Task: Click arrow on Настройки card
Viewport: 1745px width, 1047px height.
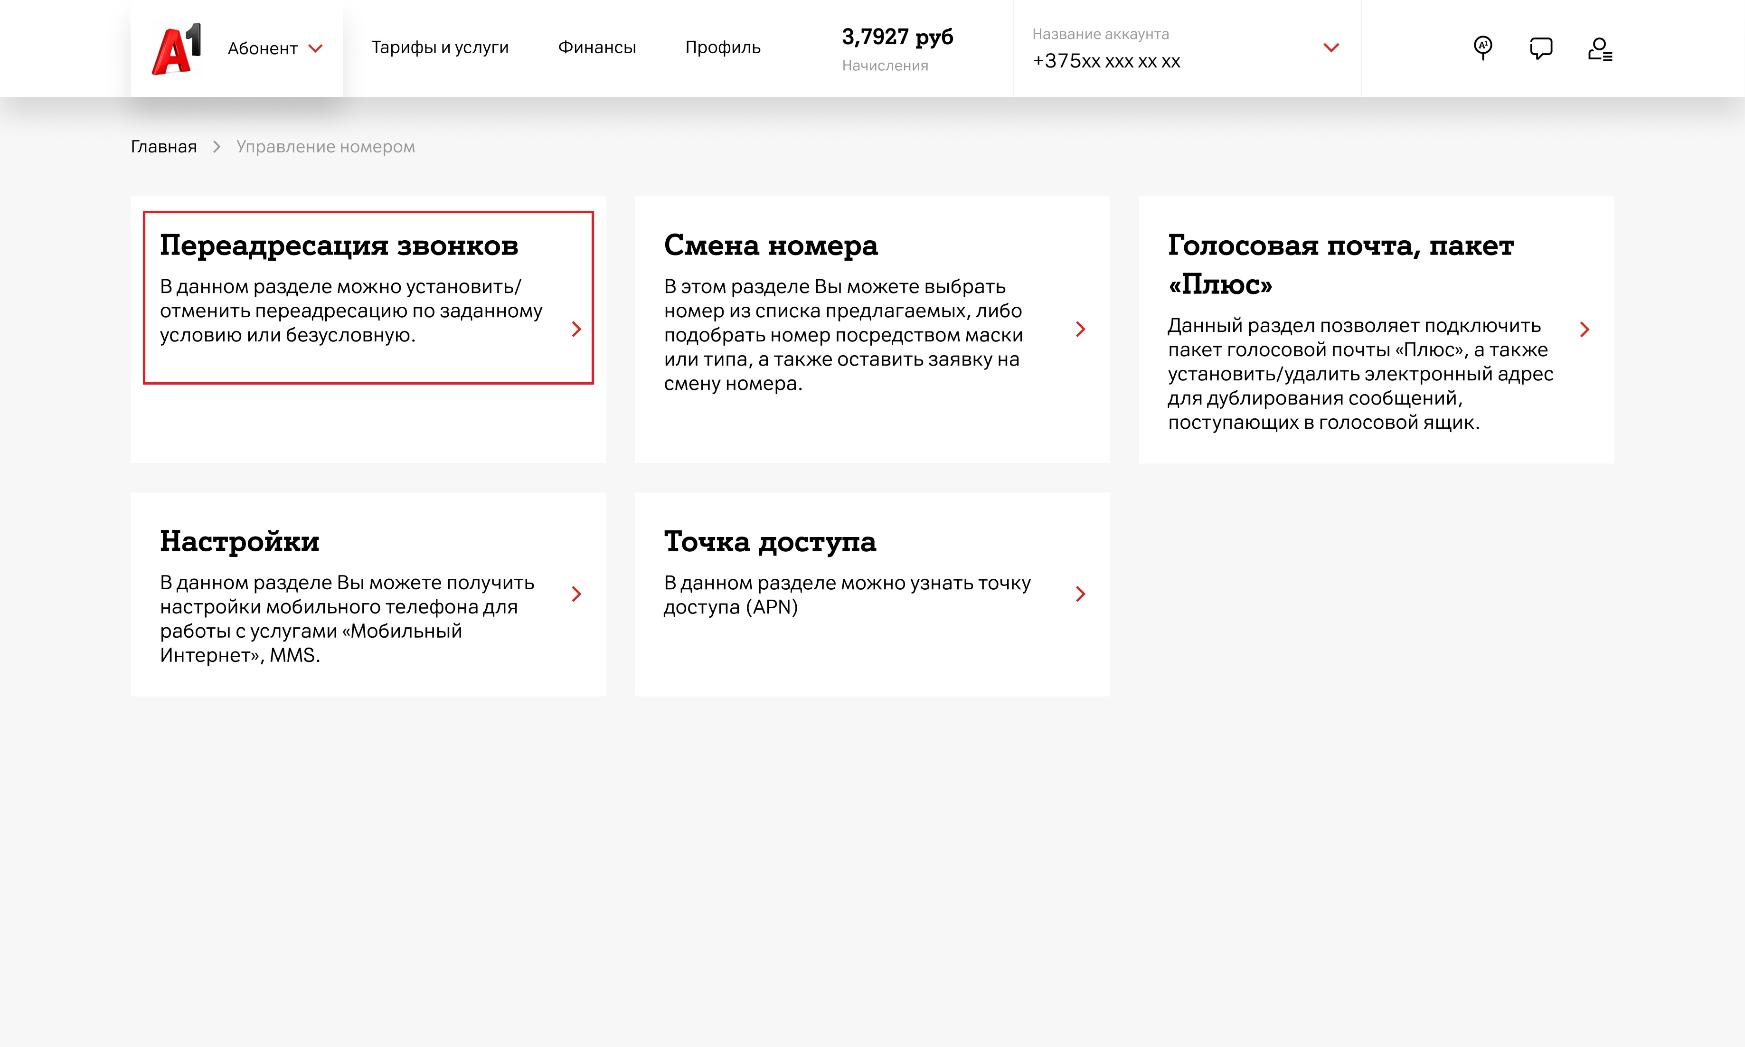Action: coord(576,594)
